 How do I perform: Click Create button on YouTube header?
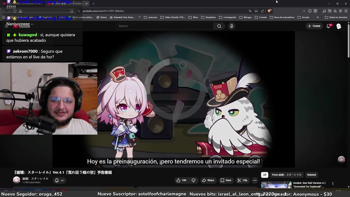click(314, 26)
